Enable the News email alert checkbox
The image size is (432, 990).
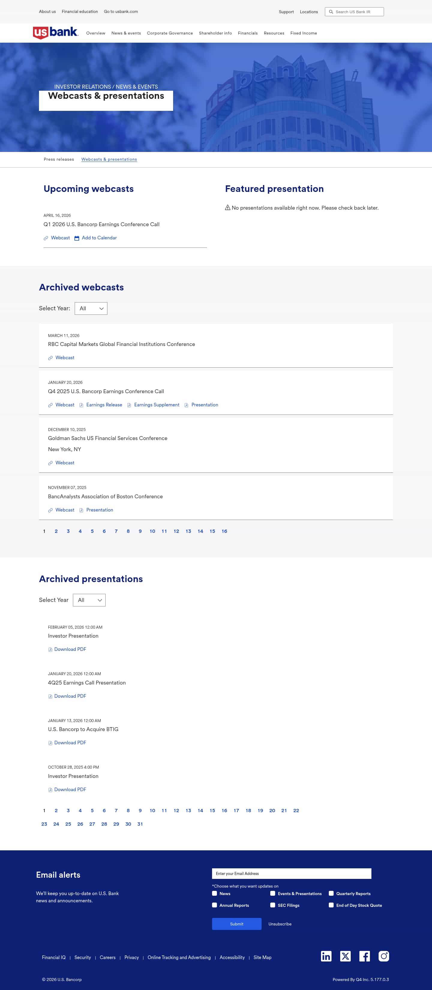(x=215, y=894)
